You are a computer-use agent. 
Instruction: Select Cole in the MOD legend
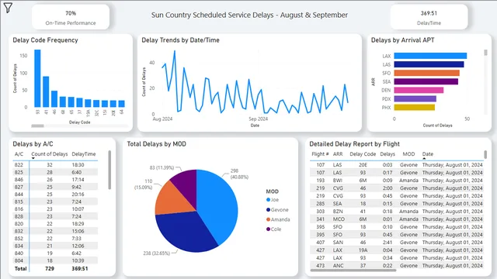(273, 229)
